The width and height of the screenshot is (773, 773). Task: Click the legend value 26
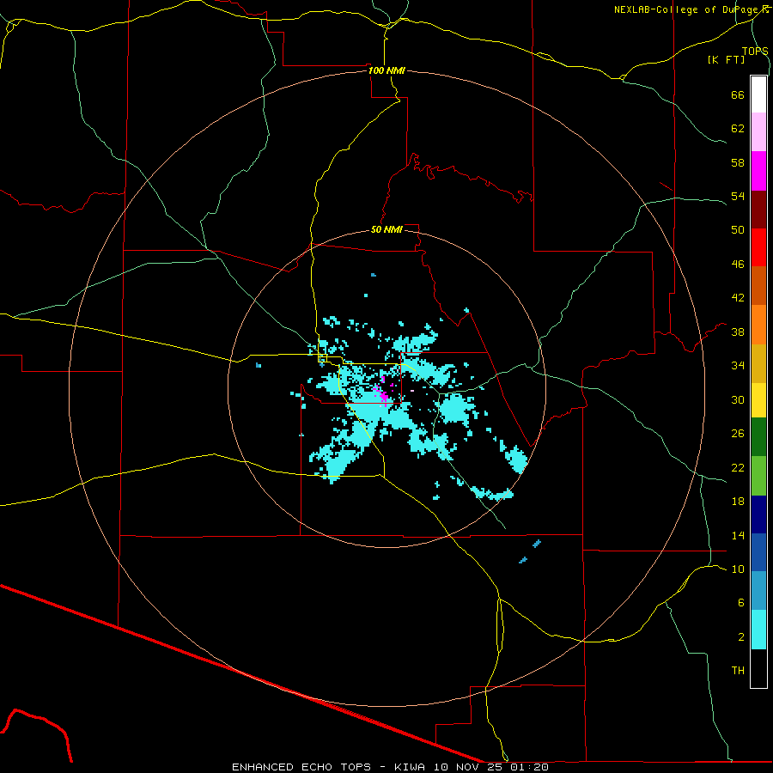point(738,434)
